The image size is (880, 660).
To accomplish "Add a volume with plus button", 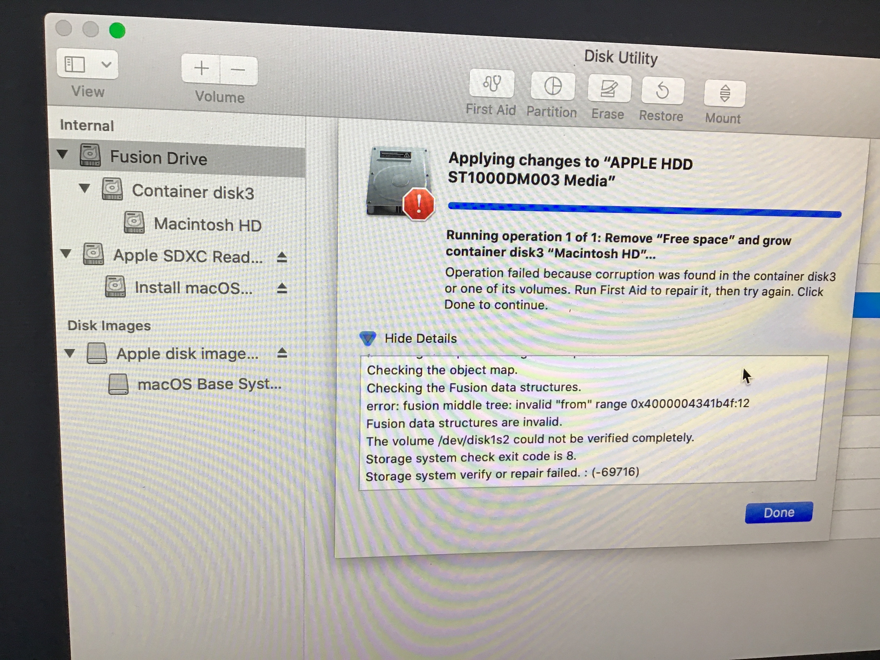I will (x=201, y=68).
